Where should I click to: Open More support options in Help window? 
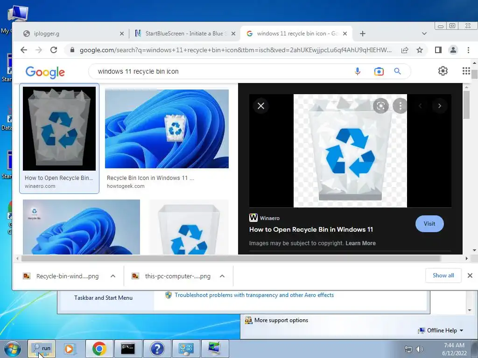tap(281, 320)
